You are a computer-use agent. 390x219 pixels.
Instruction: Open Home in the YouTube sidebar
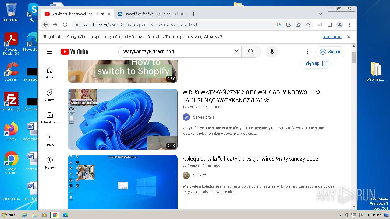(50, 73)
